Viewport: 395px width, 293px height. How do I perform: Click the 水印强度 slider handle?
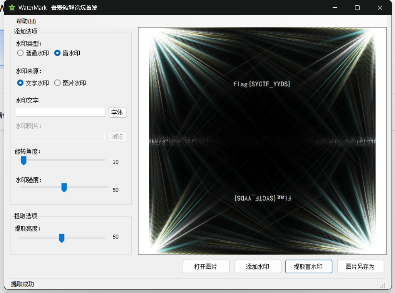click(64, 188)
